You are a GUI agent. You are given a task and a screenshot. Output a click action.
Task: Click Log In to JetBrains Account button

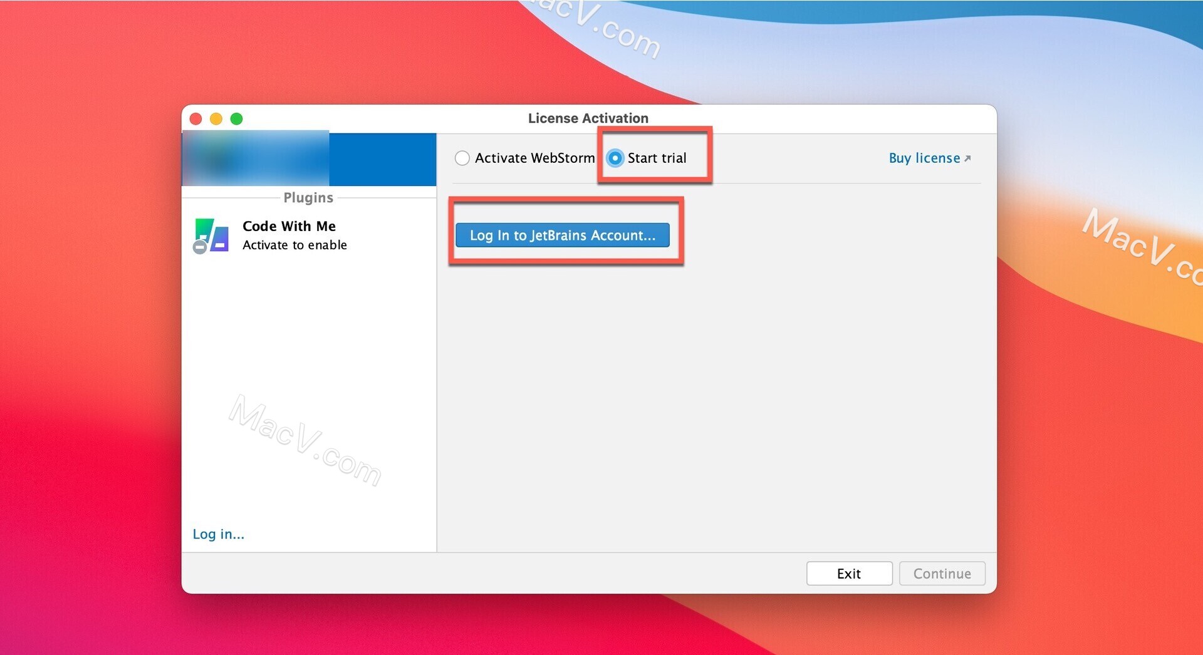(562, 235)
